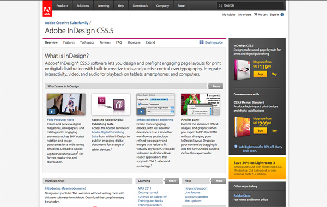
Task: Open Adobe Store link
Action: click(x=242, y=196)
